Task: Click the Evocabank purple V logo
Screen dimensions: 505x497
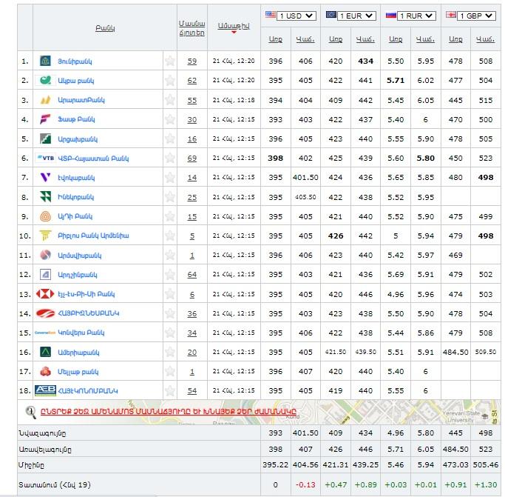Action: (x=45, y=177)
